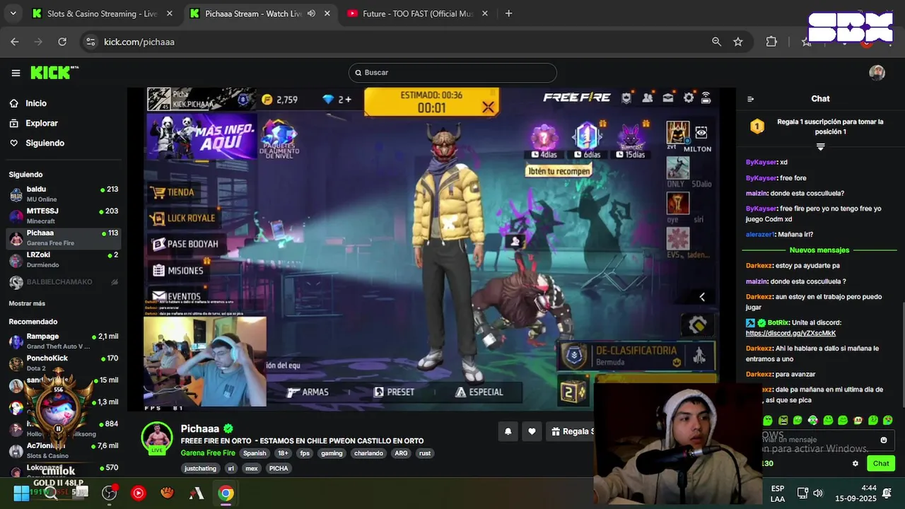Open the Chrome extensions puzzle icon
The height and width of the screenshot is (509, 905).
(x=771, y=42)
